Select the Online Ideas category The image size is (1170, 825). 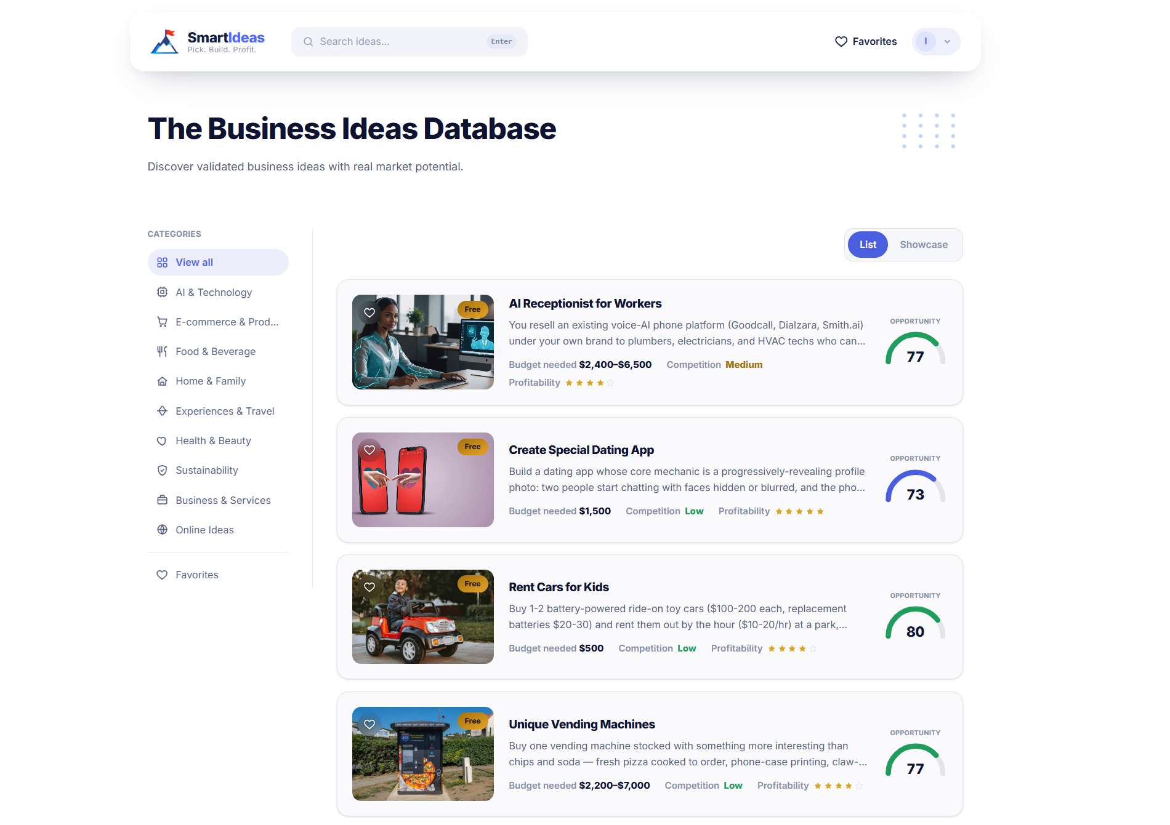pos(218,530)
